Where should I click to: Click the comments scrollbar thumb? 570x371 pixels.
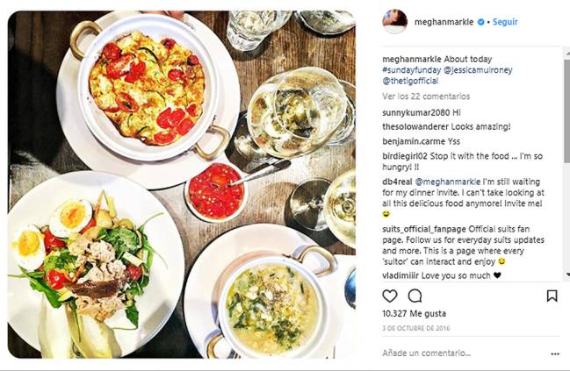(x=566, y=111)
